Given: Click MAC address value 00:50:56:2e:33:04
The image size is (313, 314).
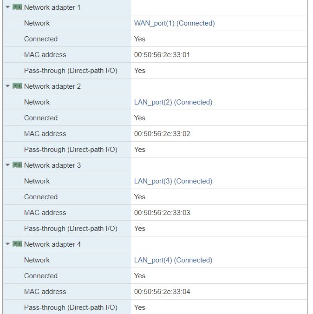Looking at the screenshot, I should coord(162,291).
